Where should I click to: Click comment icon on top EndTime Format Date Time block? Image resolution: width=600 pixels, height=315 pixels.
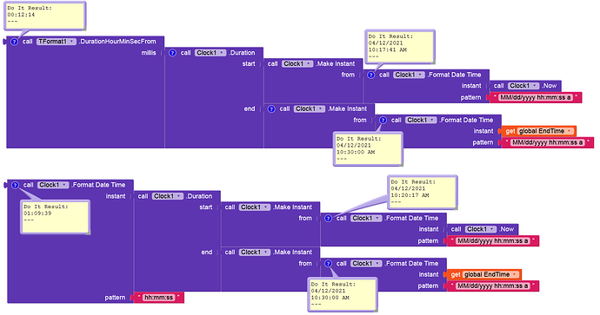(383, 120)
